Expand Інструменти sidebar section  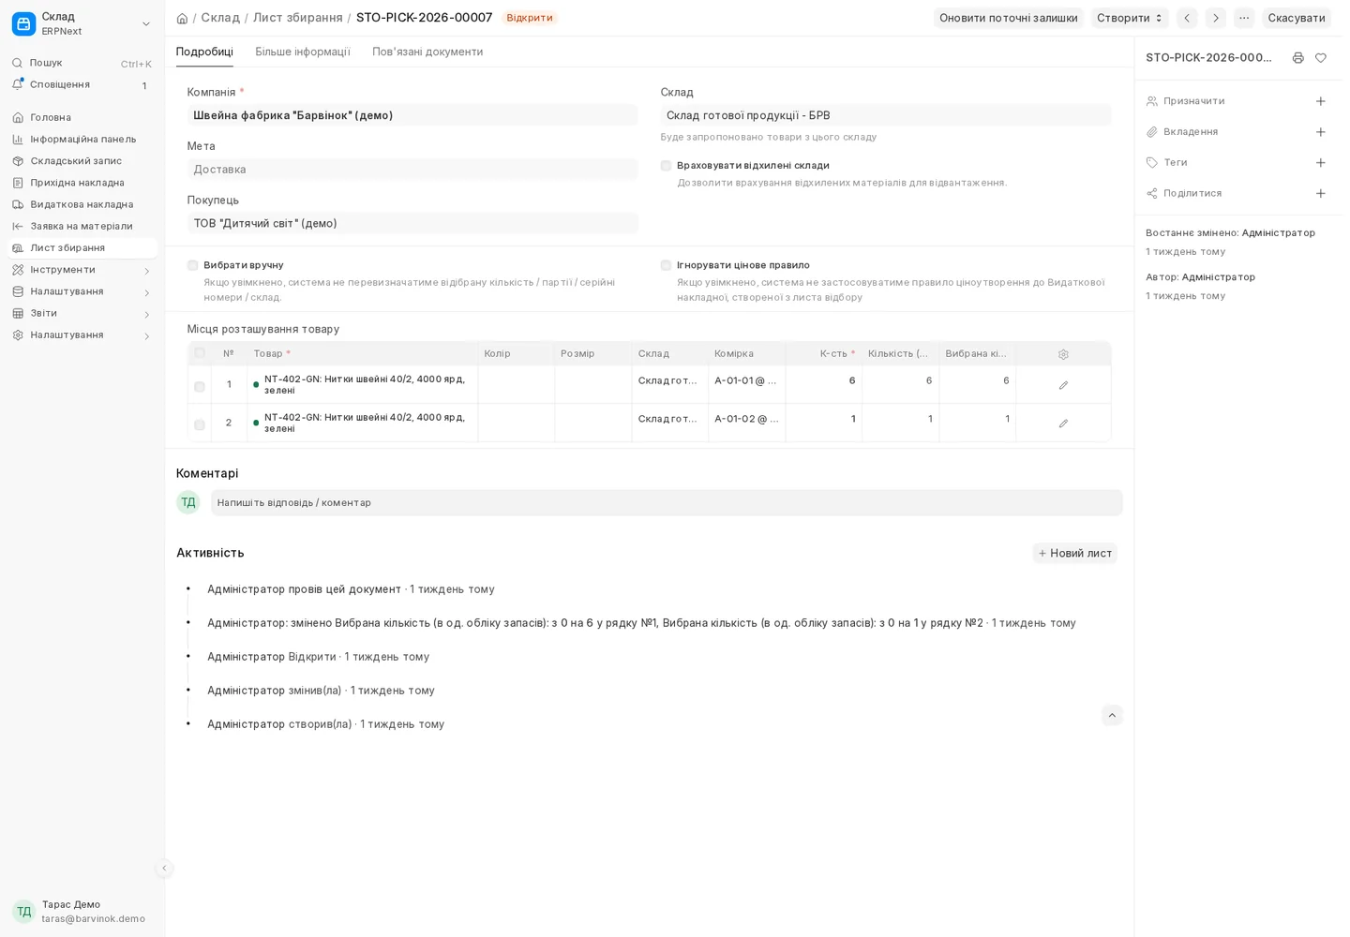pos(82,270)
